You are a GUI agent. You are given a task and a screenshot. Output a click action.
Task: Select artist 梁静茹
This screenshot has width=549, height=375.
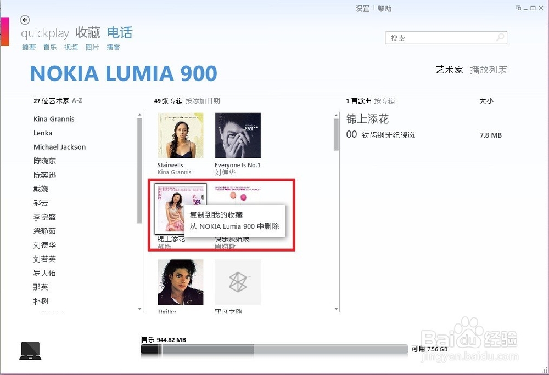coord(44,231)
